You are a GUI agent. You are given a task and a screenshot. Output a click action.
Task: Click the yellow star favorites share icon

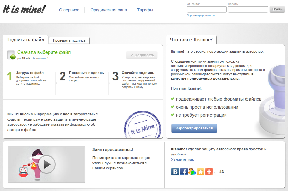point(201,172)
